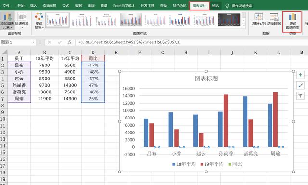308x185 pixels.
Task: Select the third chart style thumbnail
Action: [106, 20]
